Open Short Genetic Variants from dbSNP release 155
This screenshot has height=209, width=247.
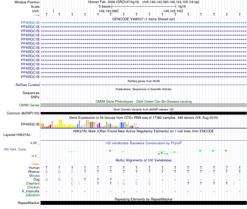click(x=144, y=109)
